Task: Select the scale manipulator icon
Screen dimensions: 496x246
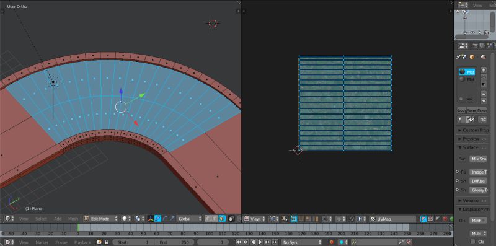Action: [172, 219]
